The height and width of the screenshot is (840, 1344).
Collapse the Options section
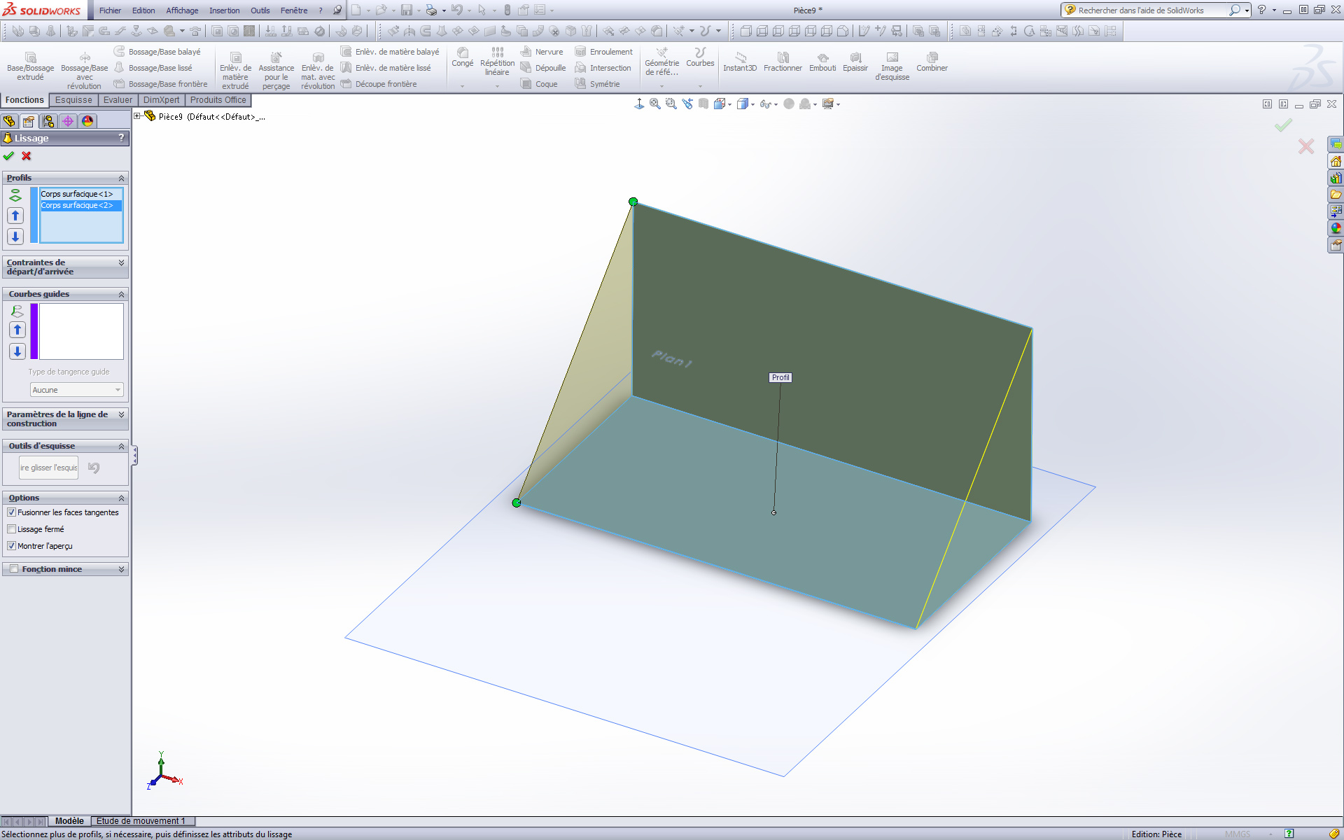pyautogui.click(x=121, y=498)
